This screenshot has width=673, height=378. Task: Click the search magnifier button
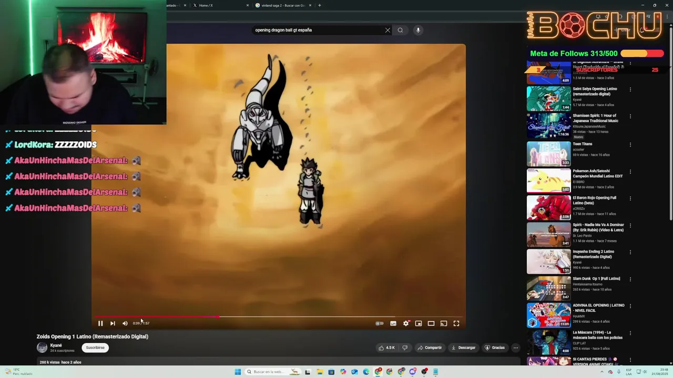(400, 30)
